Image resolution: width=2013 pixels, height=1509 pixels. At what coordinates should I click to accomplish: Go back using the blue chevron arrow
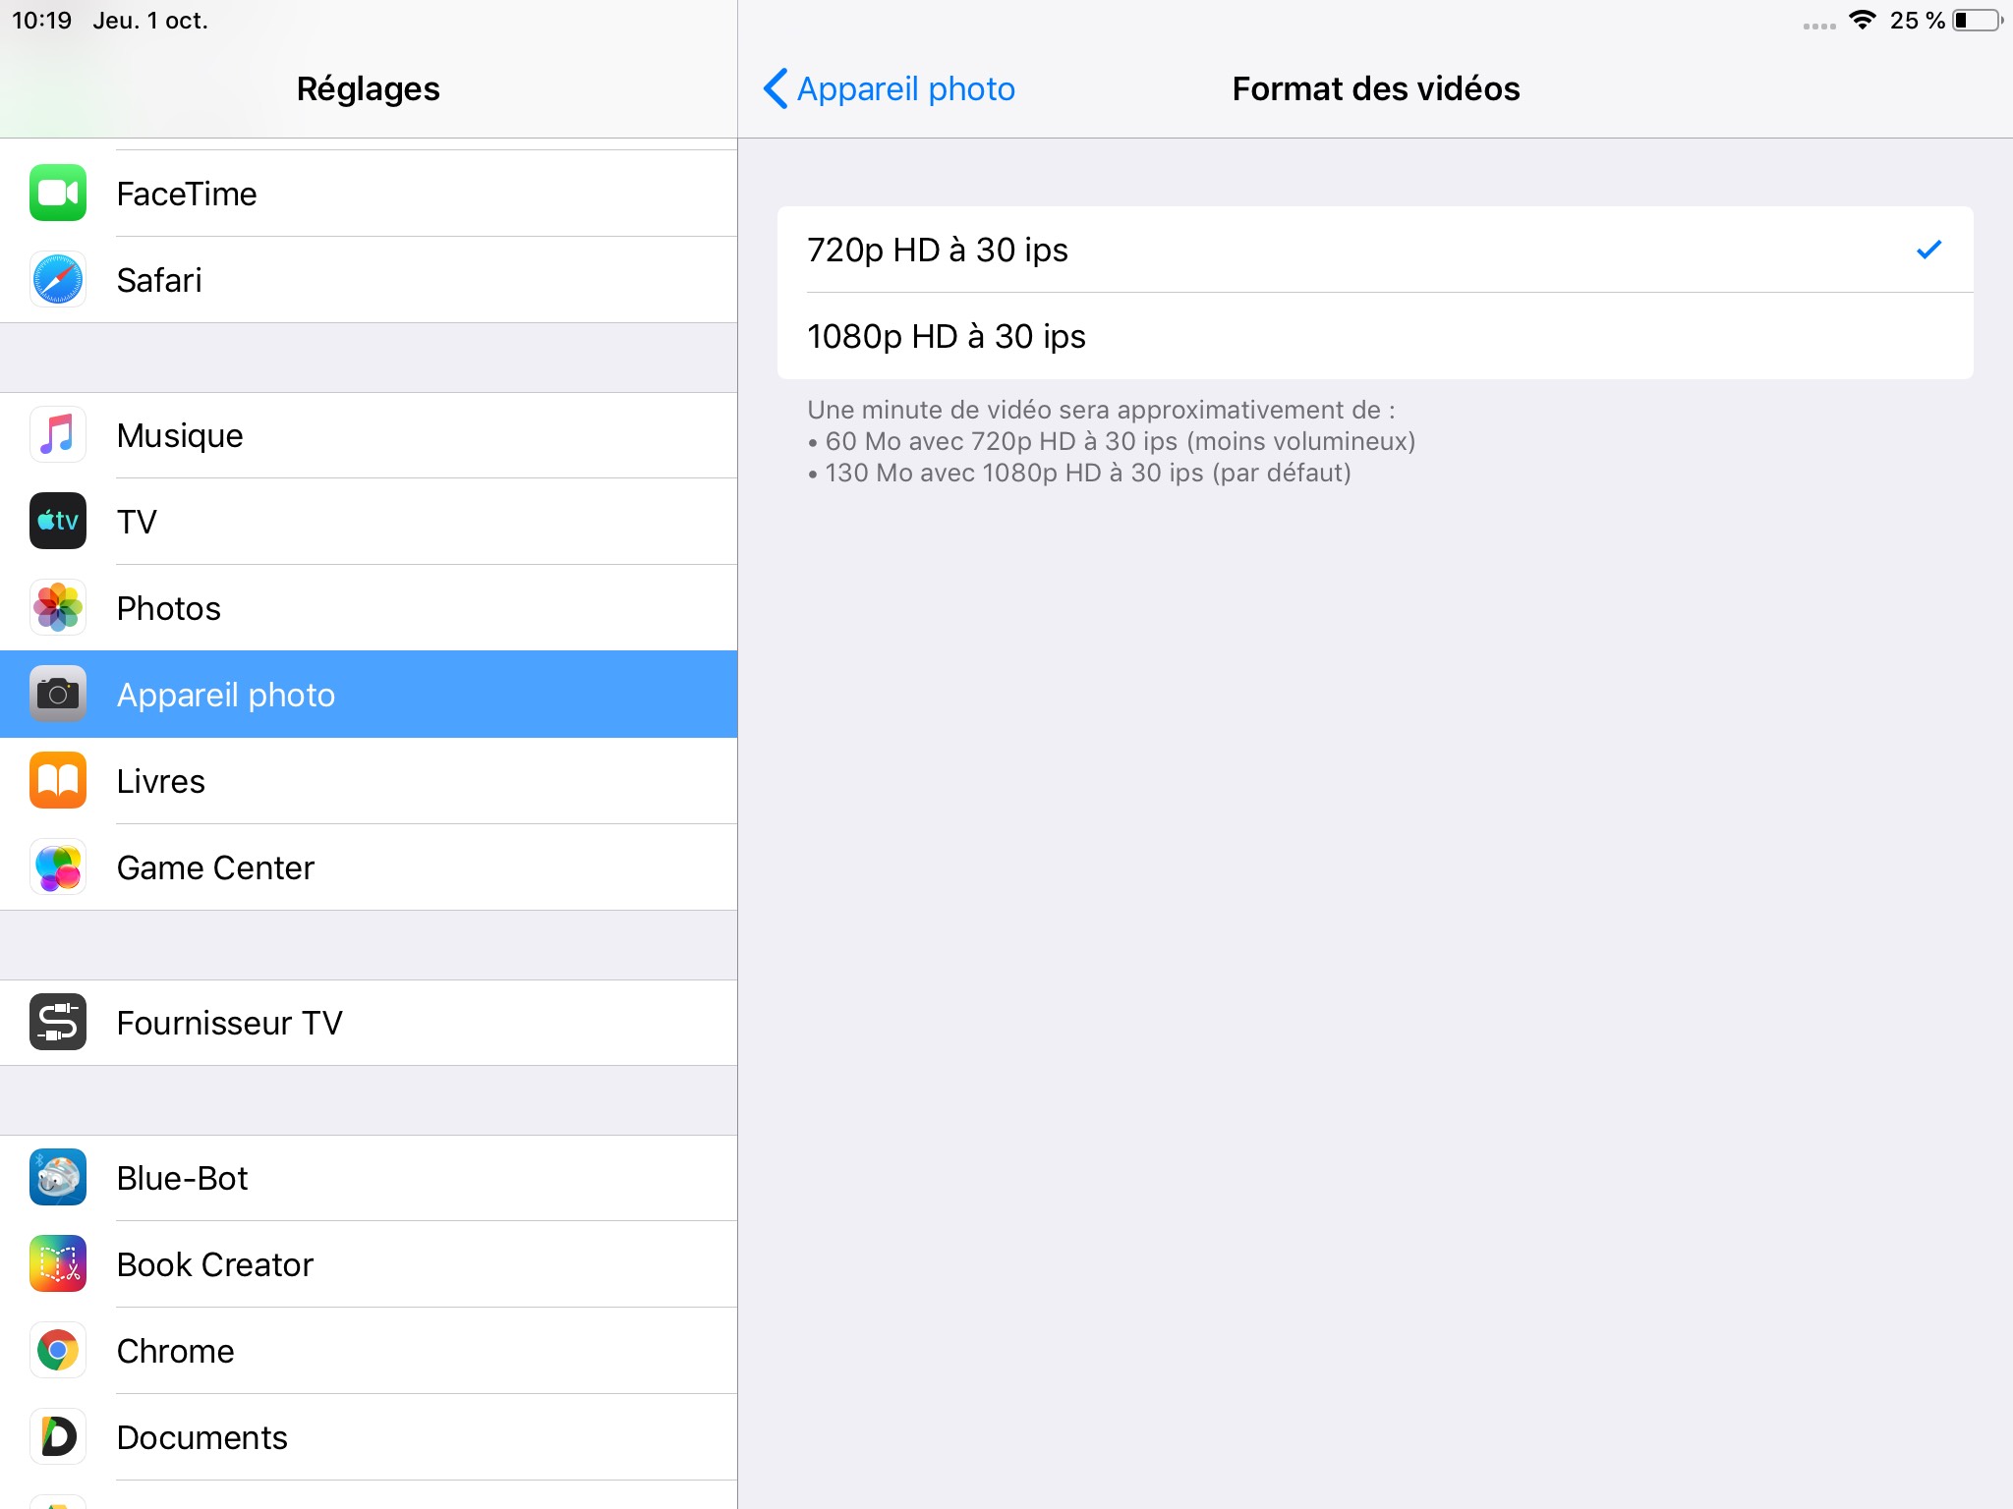pos(776,88)
